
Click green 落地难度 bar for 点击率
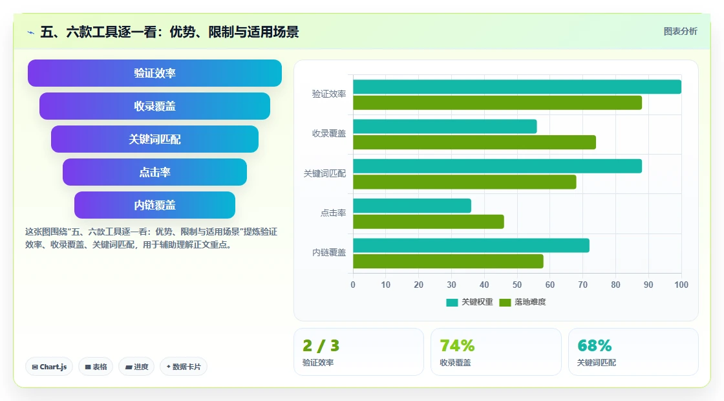pos(429,222)
